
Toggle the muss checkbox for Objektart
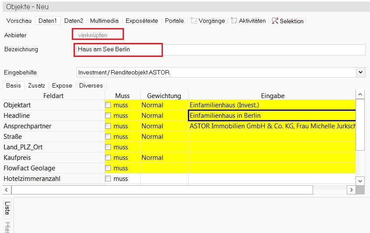(108, 105)
